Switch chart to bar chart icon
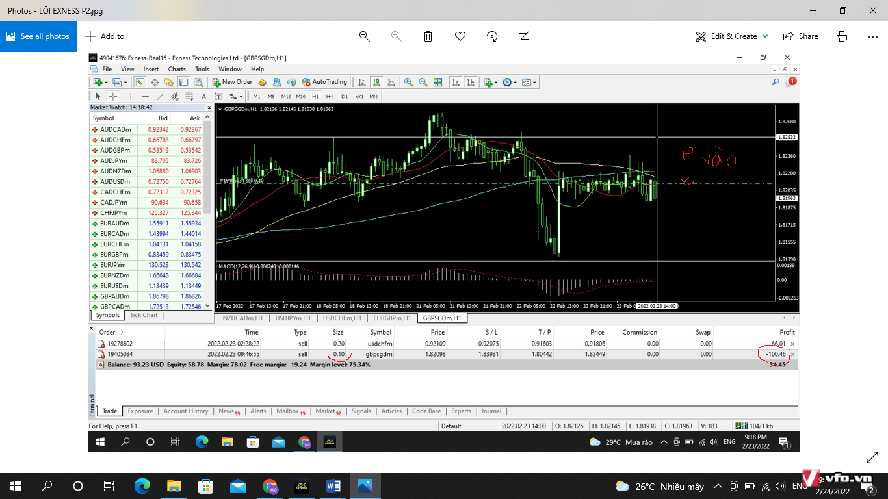Image resolution: width=888 pixels, height=499 pixels. 361,83
